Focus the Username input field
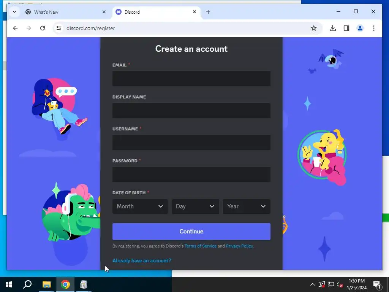The height and width of the screenshot is (292, 389). click(x=191, y=143)
